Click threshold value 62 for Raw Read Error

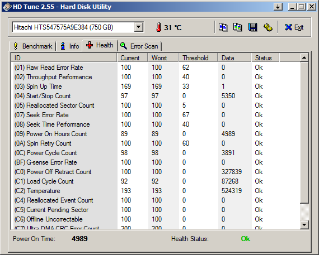pyautogui.click(x=186, y=68)
